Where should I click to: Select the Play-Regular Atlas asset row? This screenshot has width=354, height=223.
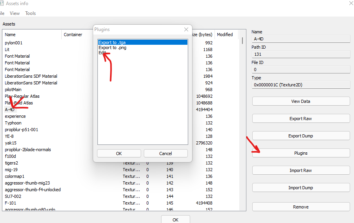click(x=22, y=96)
